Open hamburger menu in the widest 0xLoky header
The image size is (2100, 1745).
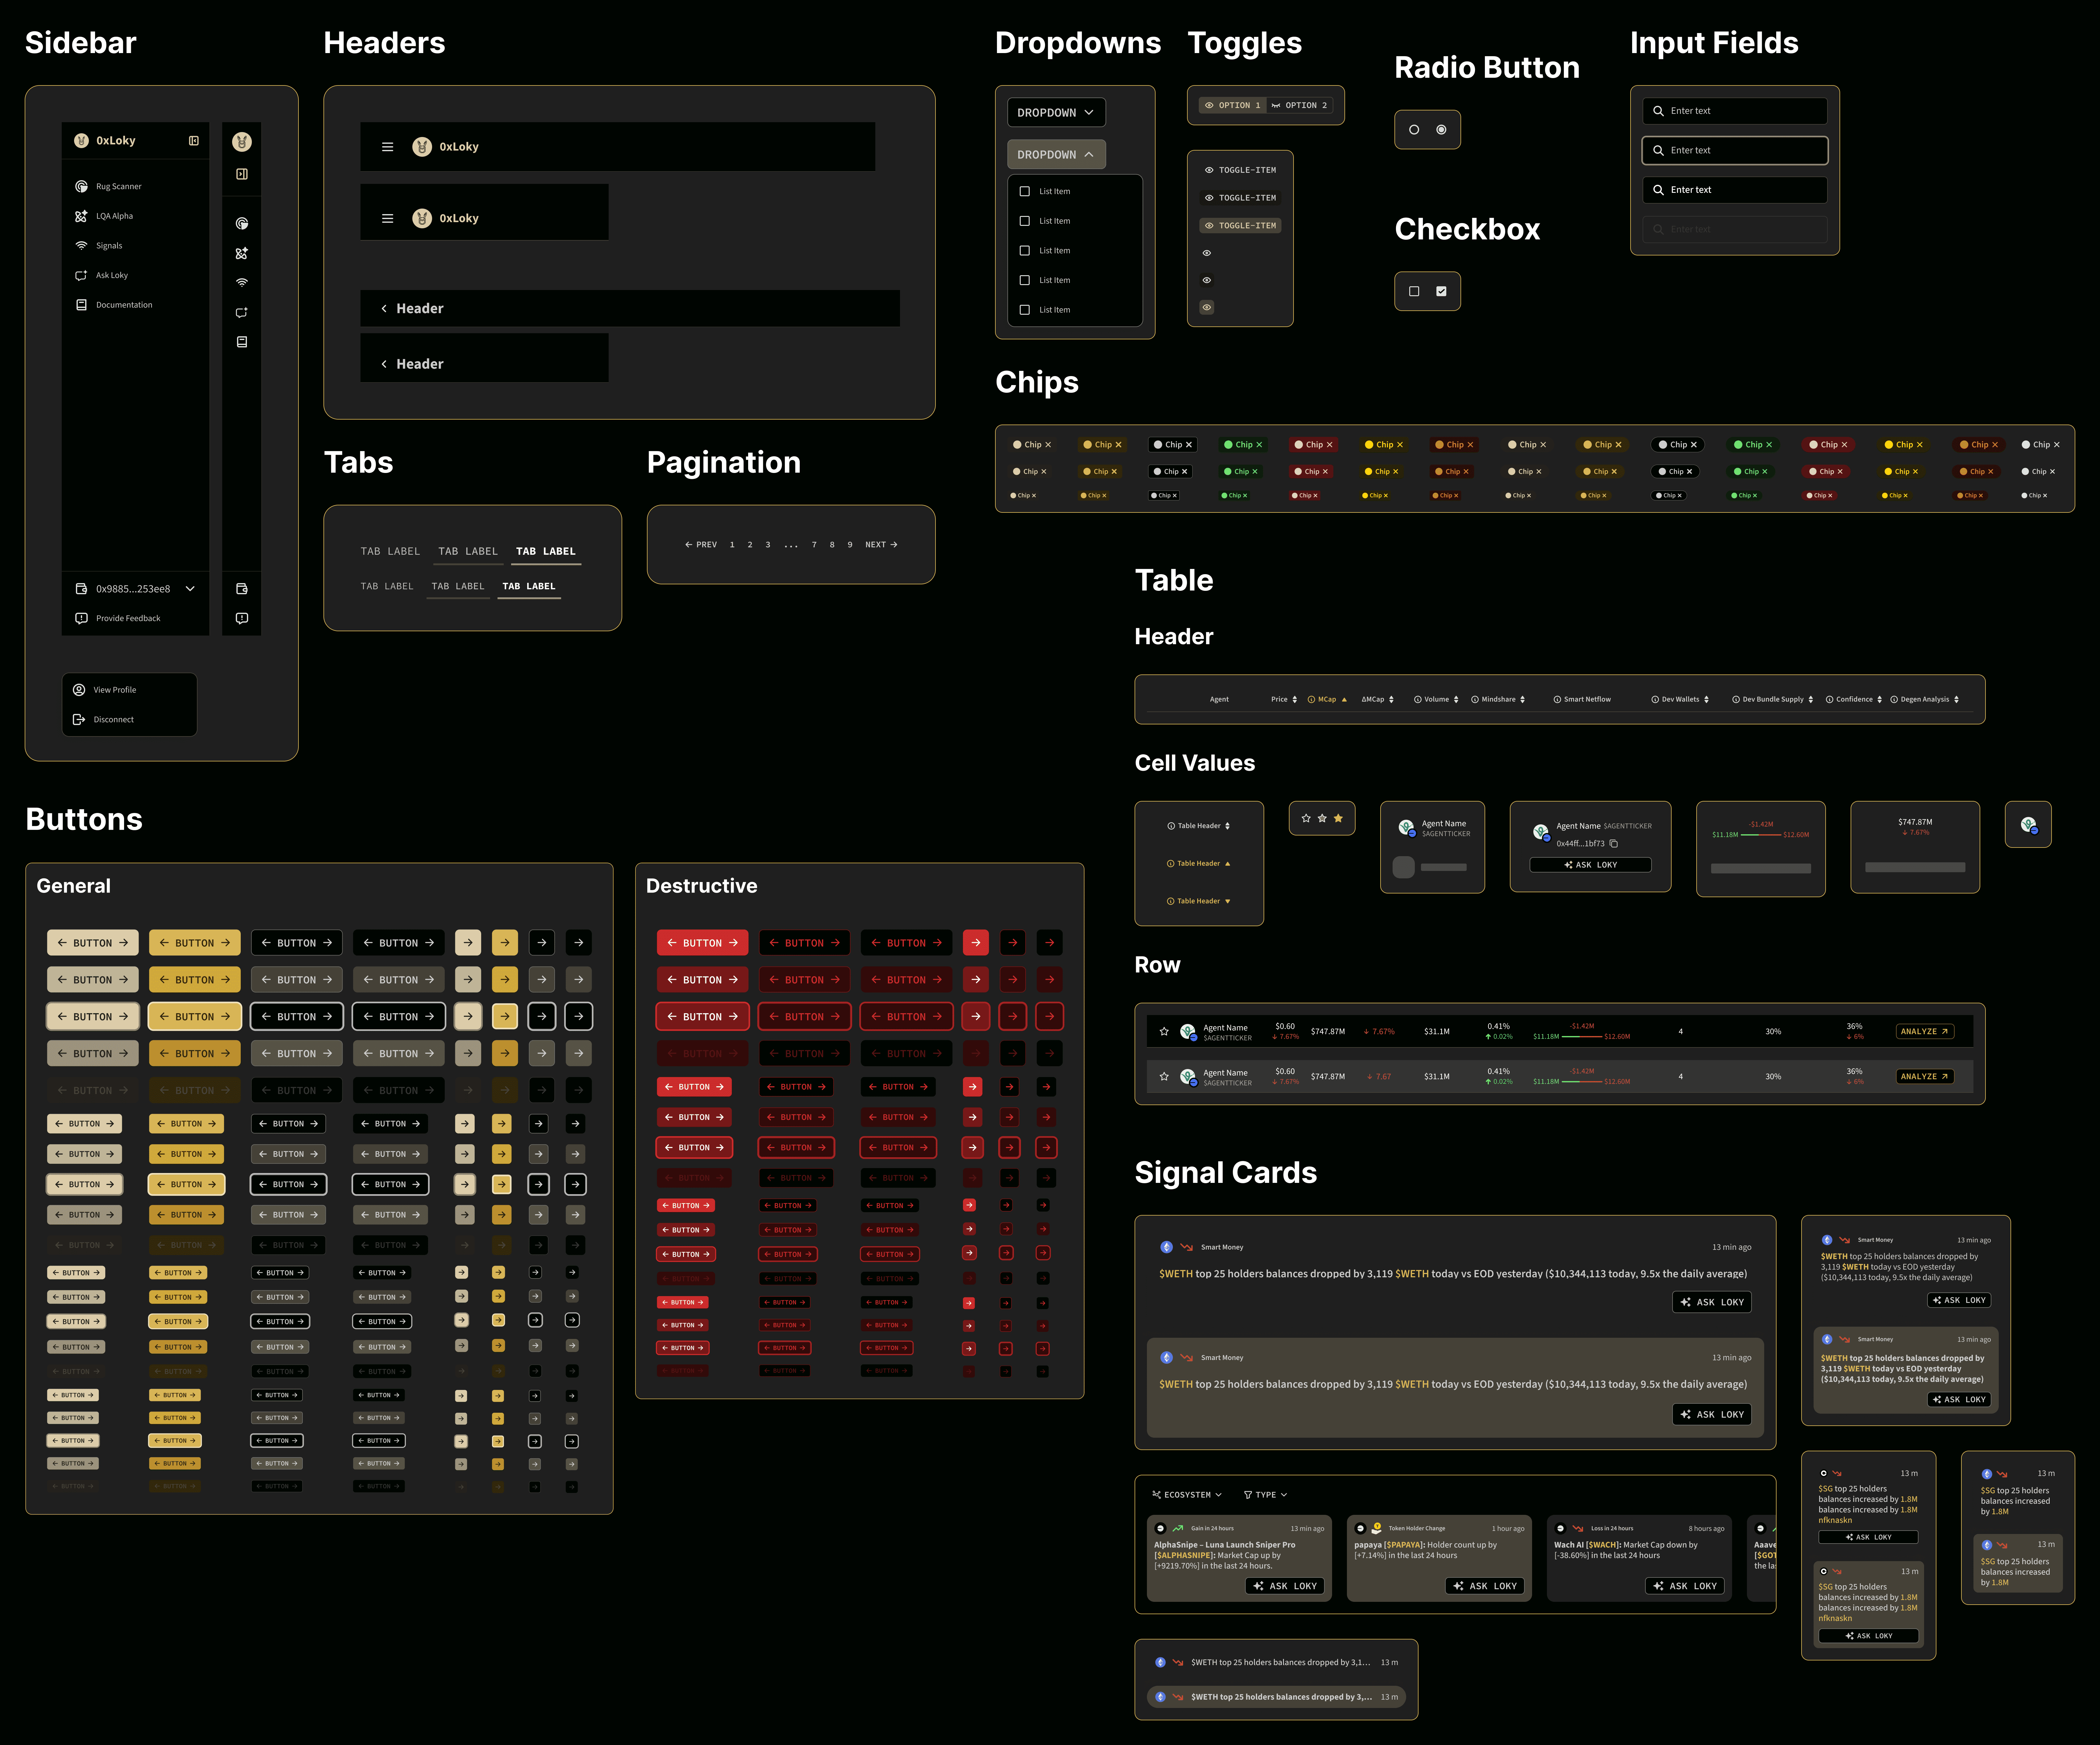(388, 147)
